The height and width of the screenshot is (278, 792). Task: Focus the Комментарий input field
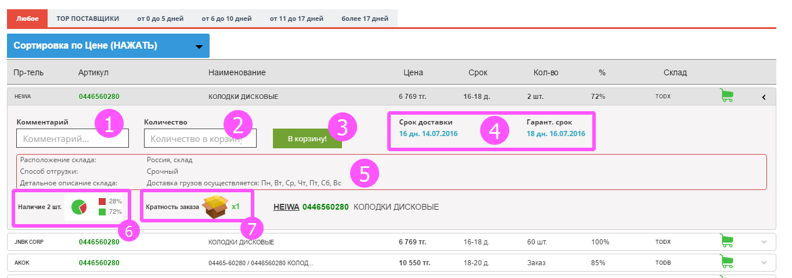(x=73, y=138)
